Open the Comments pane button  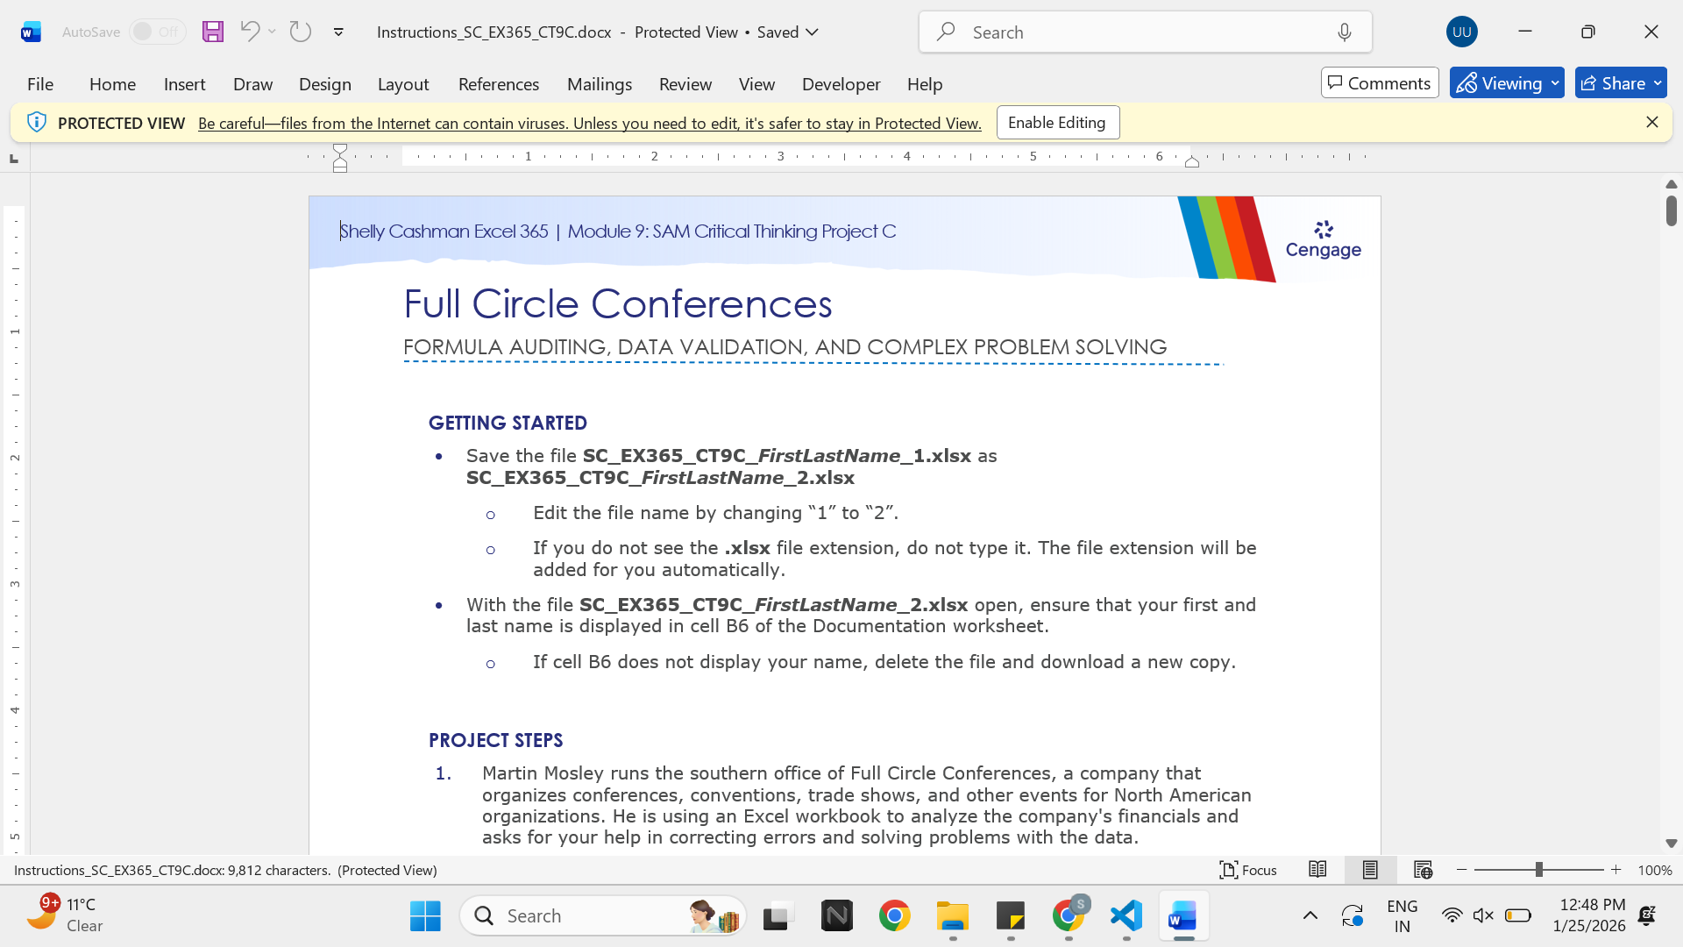1380,82
